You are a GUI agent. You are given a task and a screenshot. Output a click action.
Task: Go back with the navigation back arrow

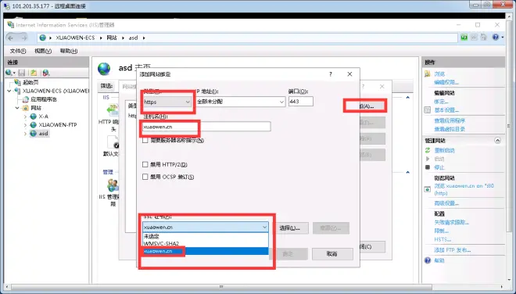coord(10,38)
